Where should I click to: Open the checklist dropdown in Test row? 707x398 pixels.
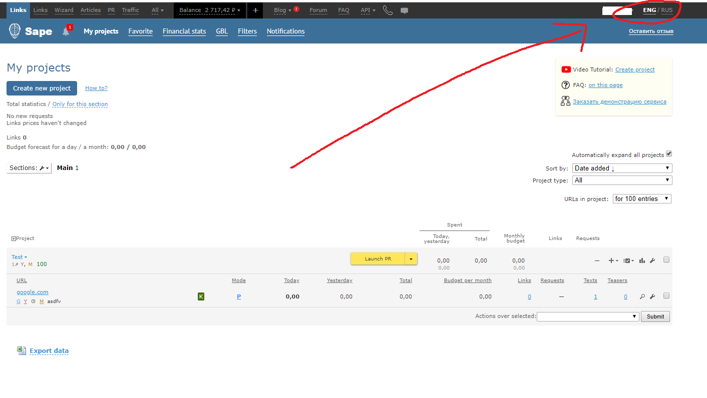pos(628,260)
